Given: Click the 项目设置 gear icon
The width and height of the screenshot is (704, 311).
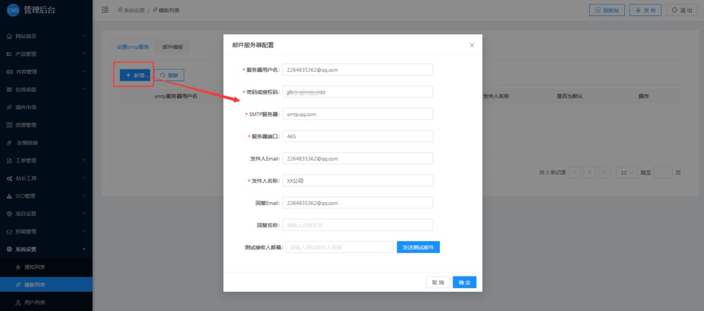Looking at the screenshot, I should 9,214.
